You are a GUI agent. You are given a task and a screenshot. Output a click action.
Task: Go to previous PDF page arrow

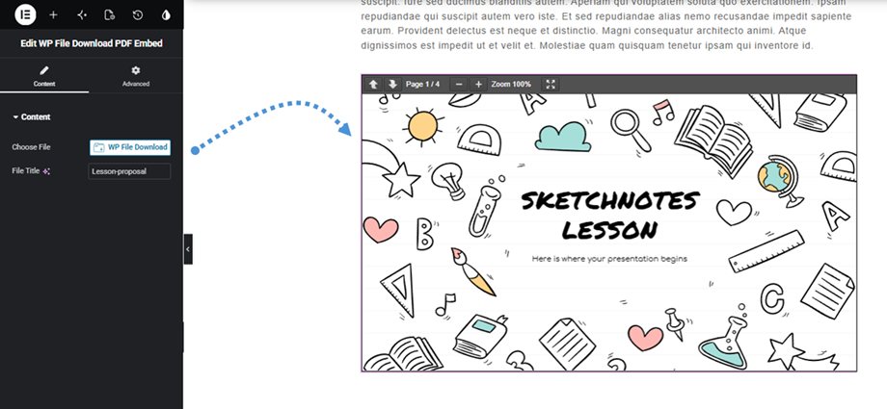(373, 84)
